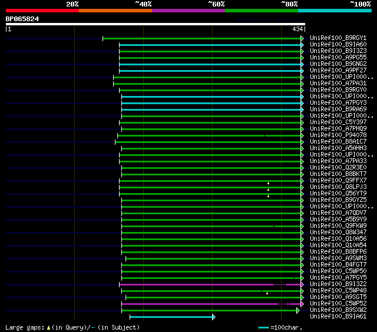Screen dimensions: 377x332
Task: Click the arrowhead ending the UniRef100_B9RGY1 alignment
Action: 302,38
